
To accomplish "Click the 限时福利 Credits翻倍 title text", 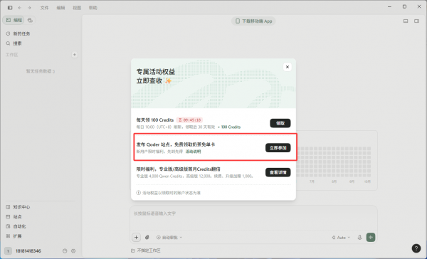I will [x=179, y=169].
